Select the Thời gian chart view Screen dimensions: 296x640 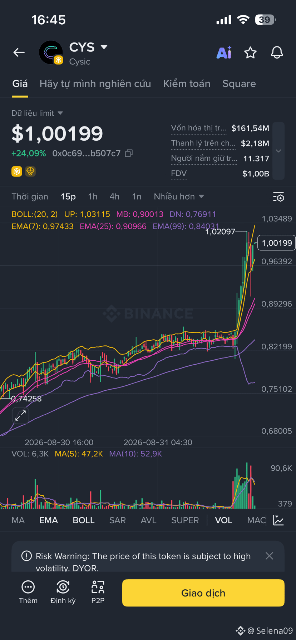pyautogui.click(x=30, y=196)
